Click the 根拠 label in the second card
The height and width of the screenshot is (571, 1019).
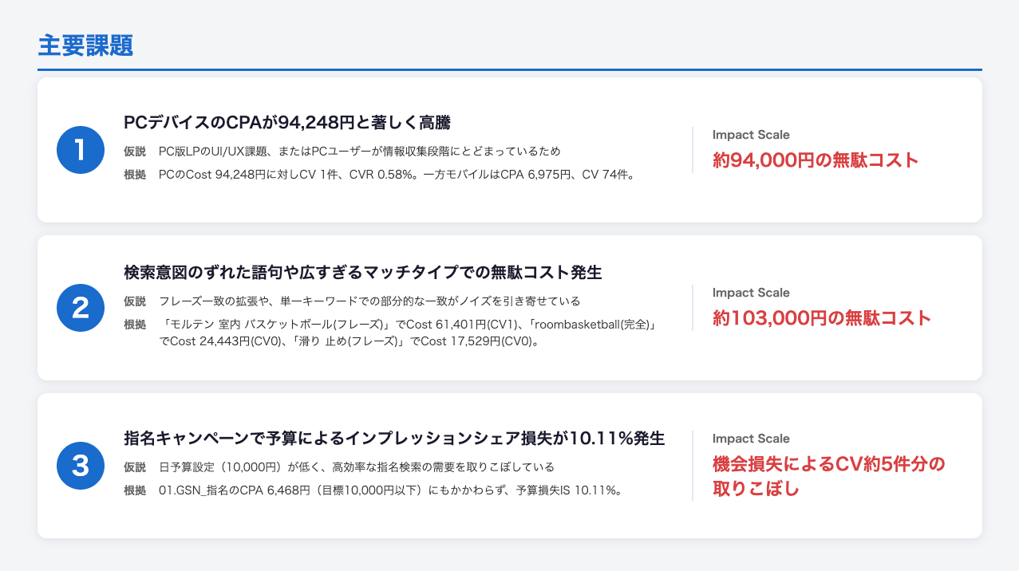pyautogui.click(x=135, y=325)
